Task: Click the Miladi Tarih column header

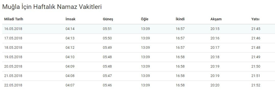Action: 14,19
